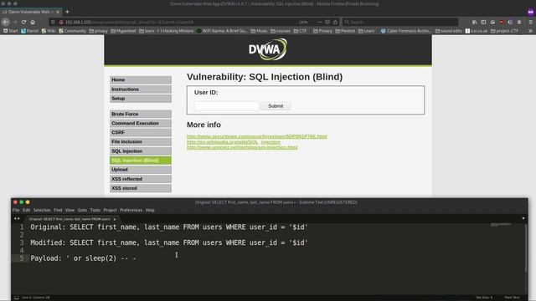Select SQL Injection in DVWA sidebar
This screenshot has width=536, height=301.
pos(141,150)
